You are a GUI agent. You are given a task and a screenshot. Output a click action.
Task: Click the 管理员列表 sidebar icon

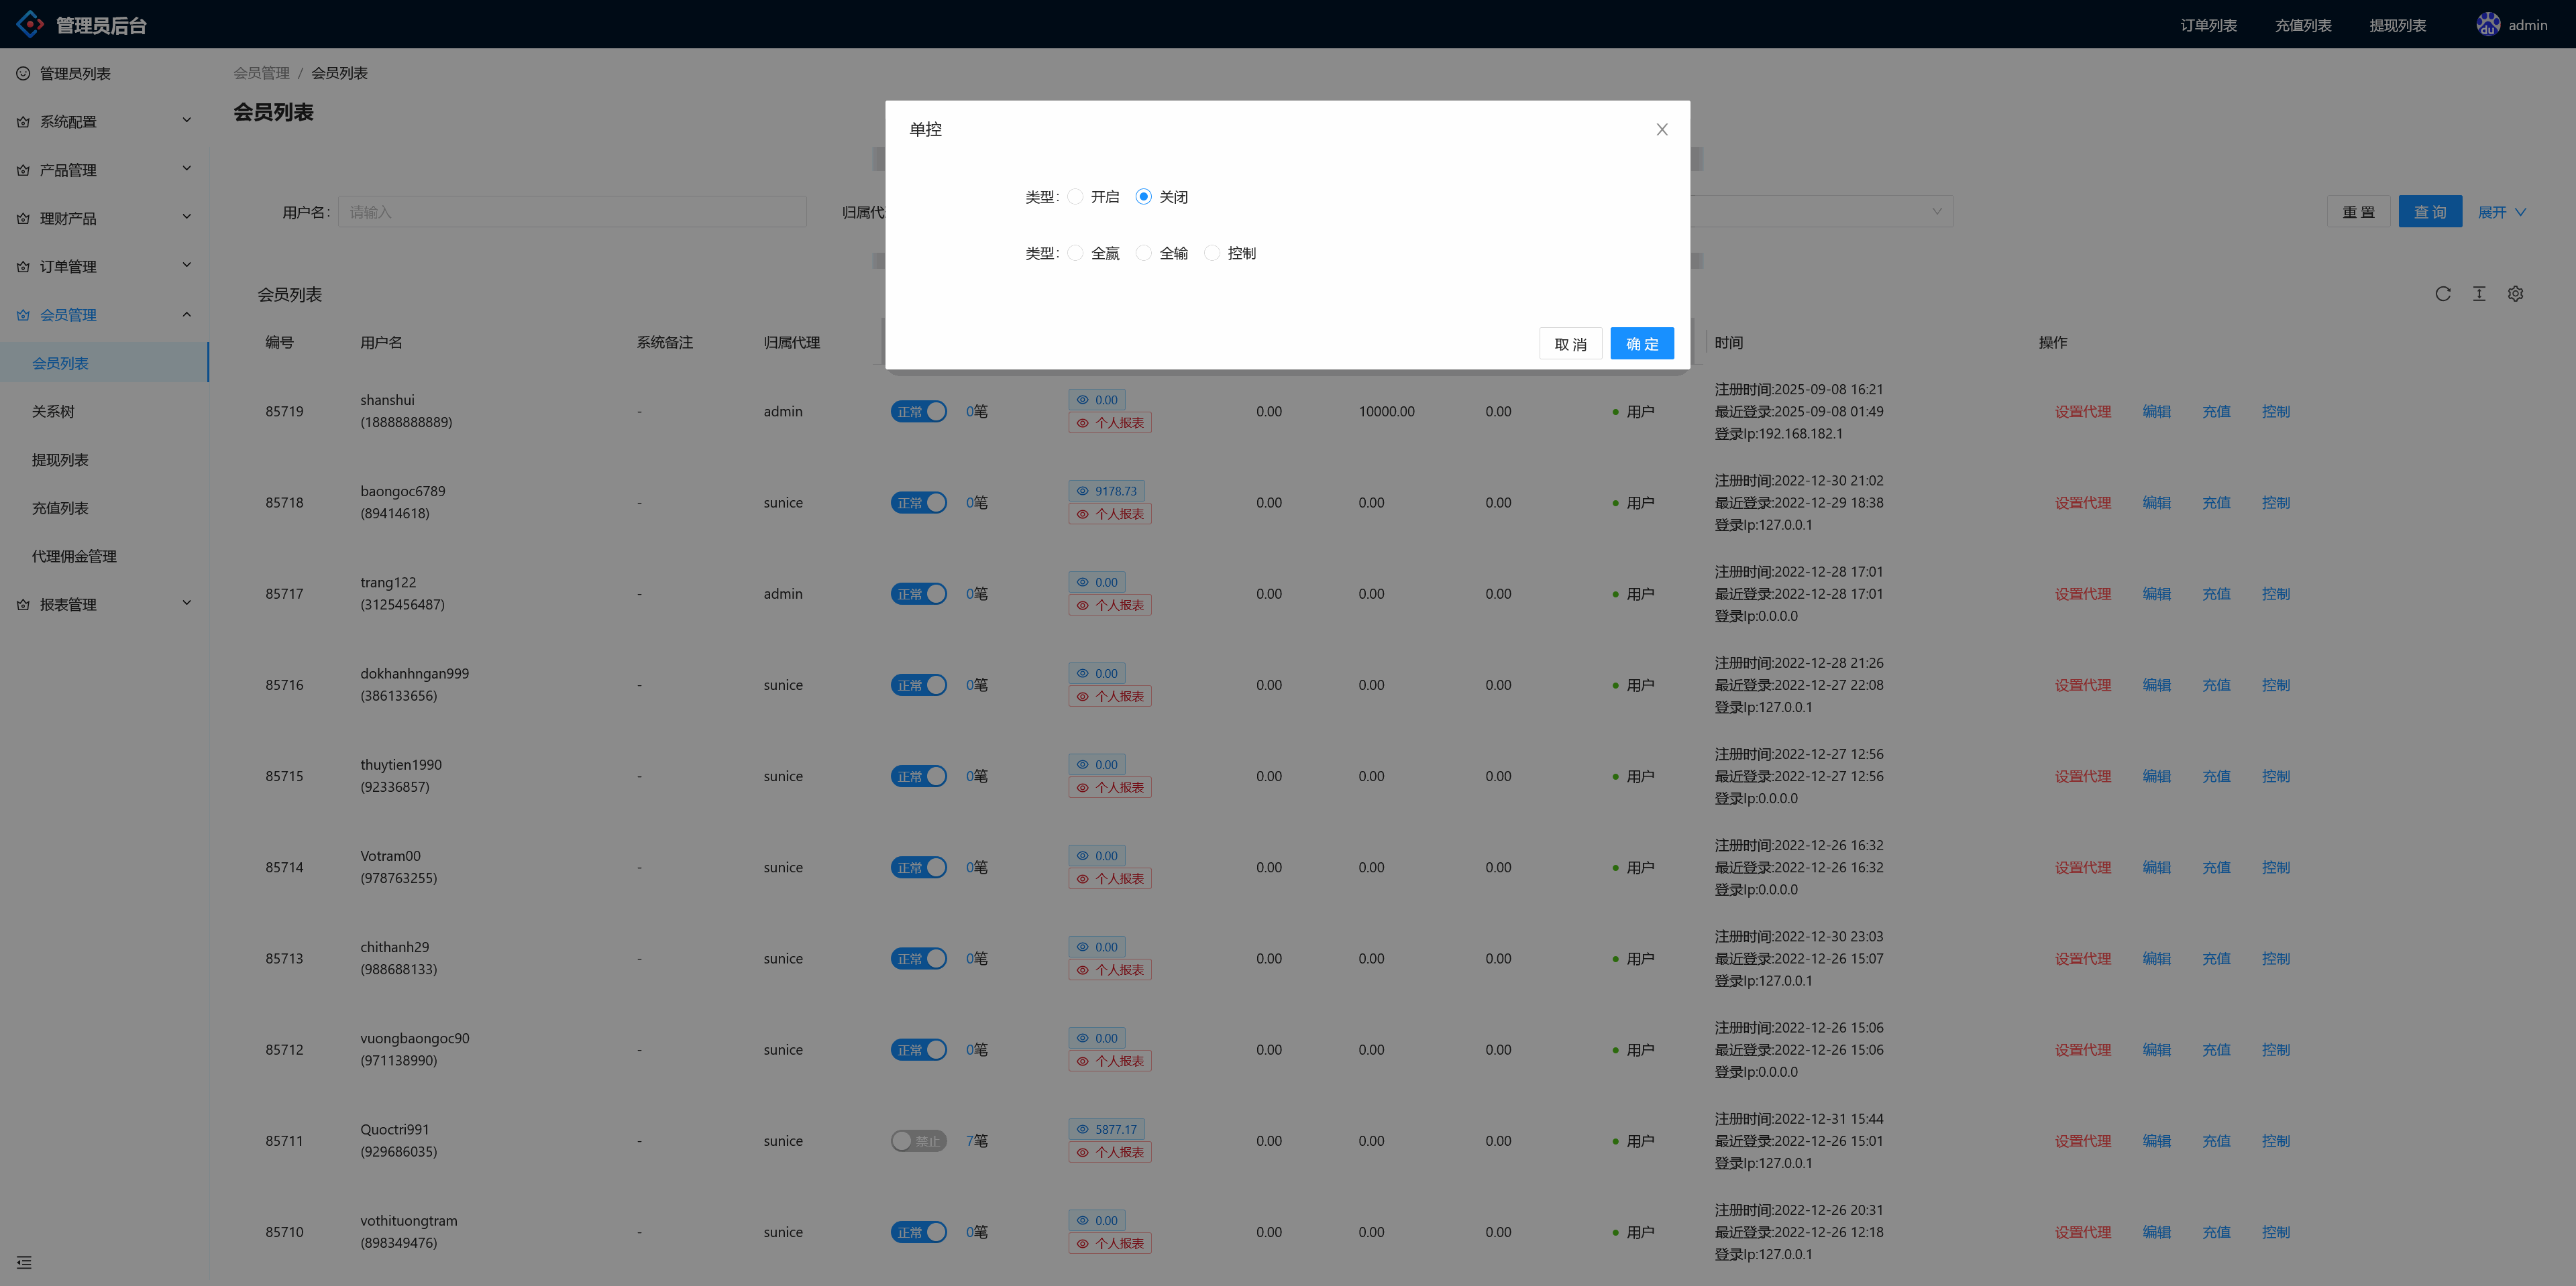point(22,73)
